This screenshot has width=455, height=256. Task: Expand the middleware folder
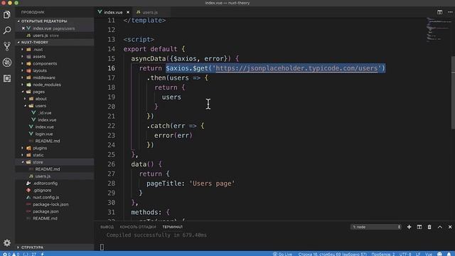pyautogui.click(x=44, y=78)
